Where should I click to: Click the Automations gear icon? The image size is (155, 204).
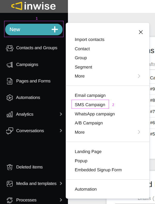[x=10, y=98]
